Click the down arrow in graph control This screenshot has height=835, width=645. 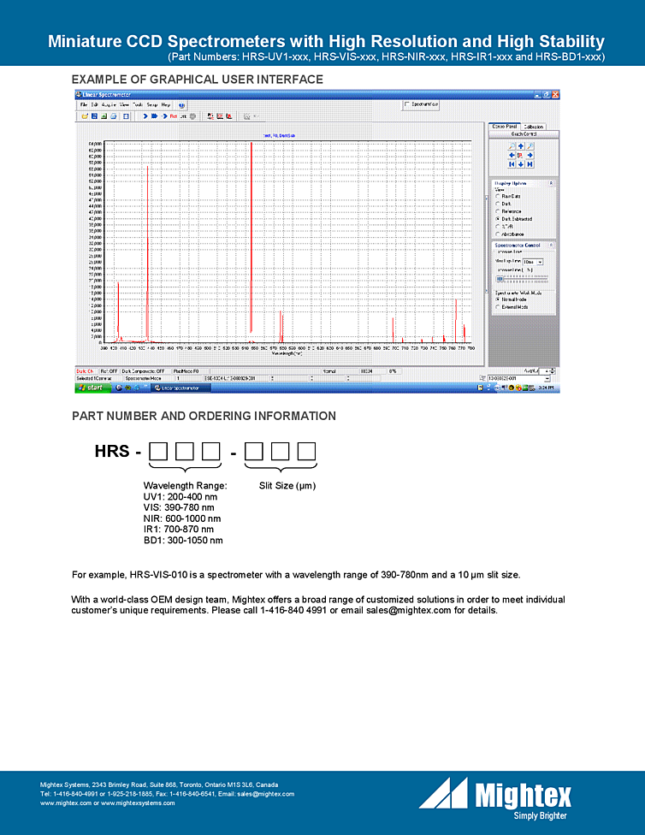point(521,164)
